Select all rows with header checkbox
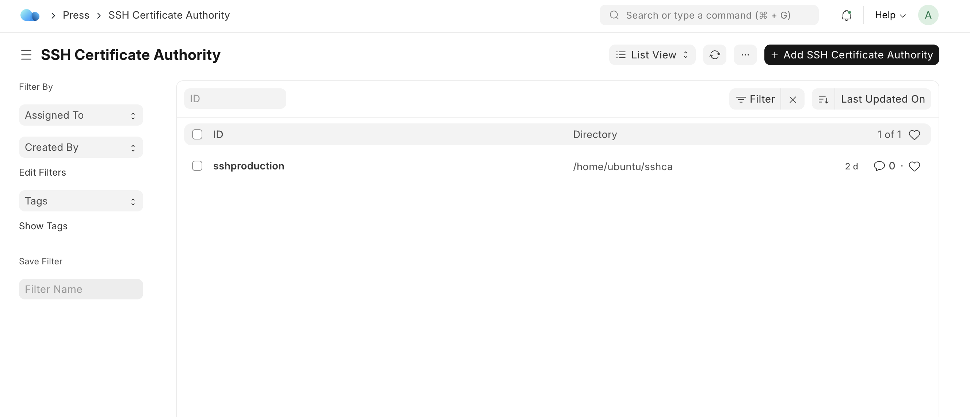The image size is (970, 417). 197,134
